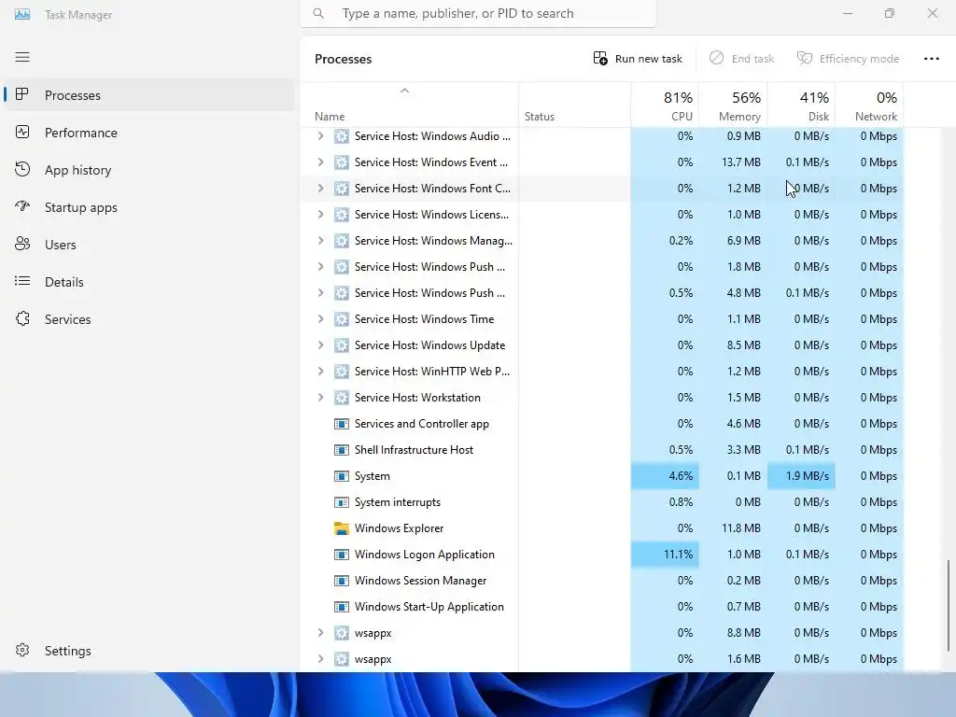This screenshot has width=956, height=717.
Task: Click the search magnifier icon
Action: tap(318, 13)
